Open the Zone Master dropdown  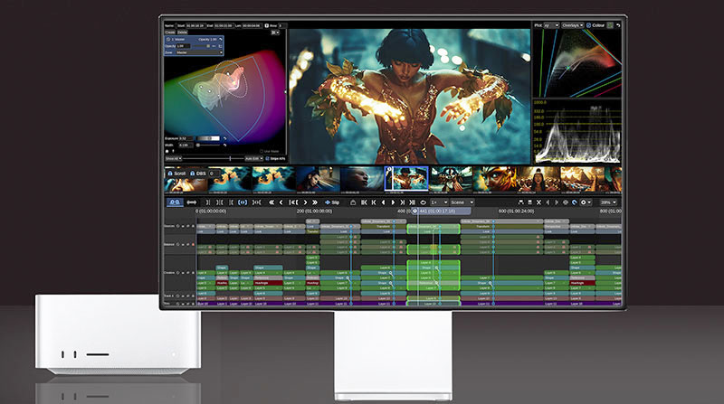point(199,52)
